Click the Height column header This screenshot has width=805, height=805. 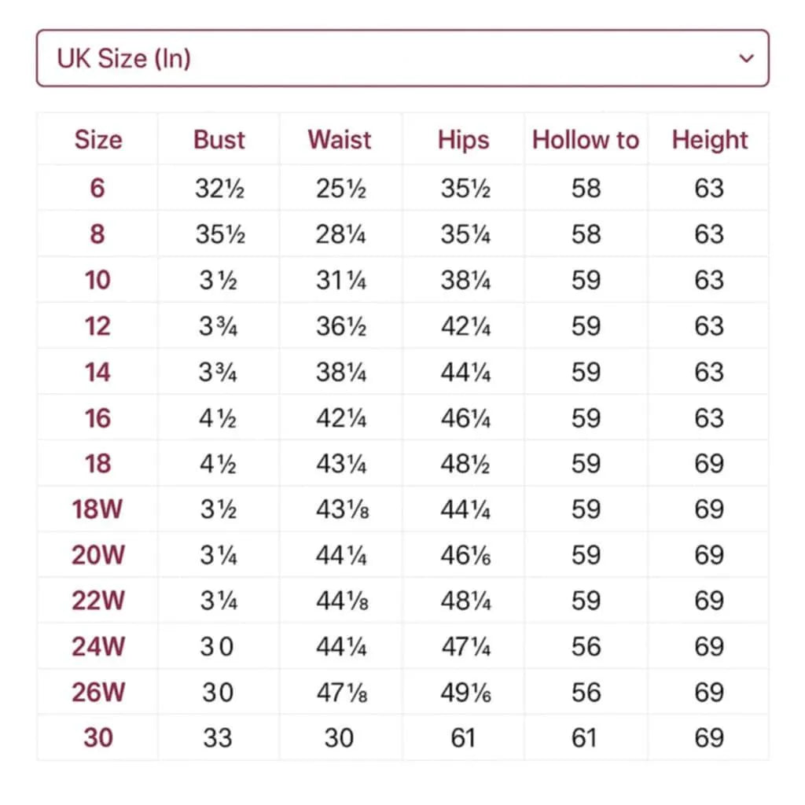(709, 140)
